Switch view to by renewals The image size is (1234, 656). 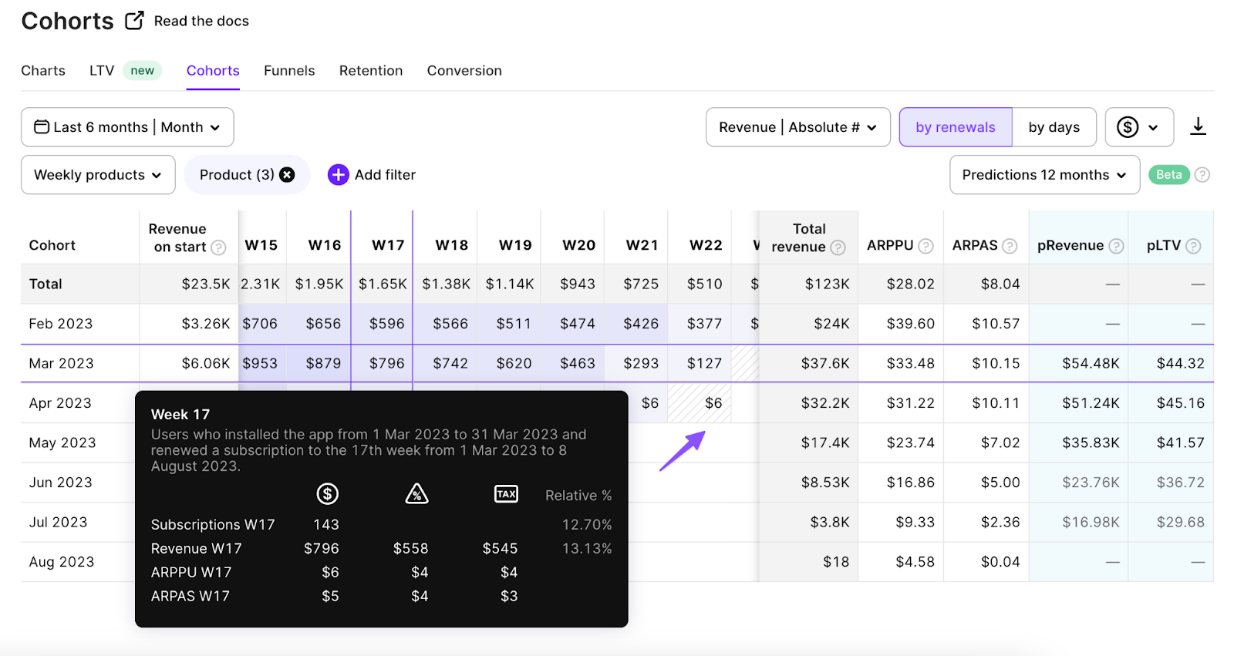pyautogui.click(x=955, y=127)
